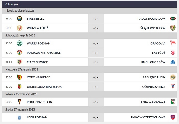Click the Stal Mielec match score placeholder
This screenshot has height=124, width=179.
click(96, 19)
